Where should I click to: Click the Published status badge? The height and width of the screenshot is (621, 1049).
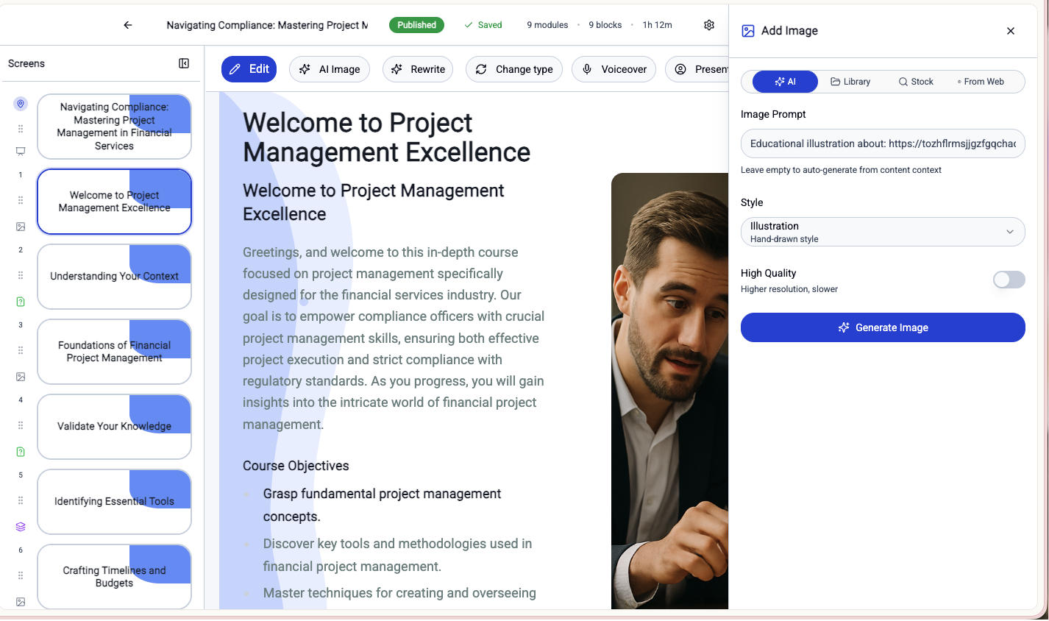pyautogui.click(x=416, y=24)
